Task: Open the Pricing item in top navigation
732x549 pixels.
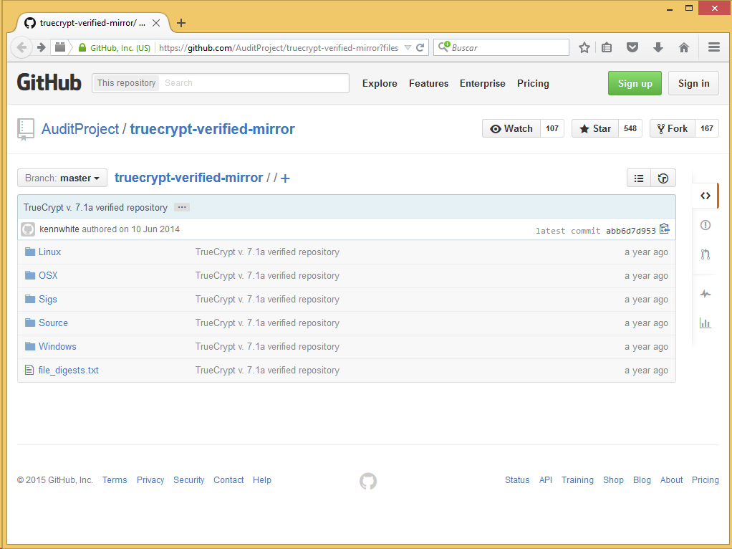Action: tap(533, 83)
